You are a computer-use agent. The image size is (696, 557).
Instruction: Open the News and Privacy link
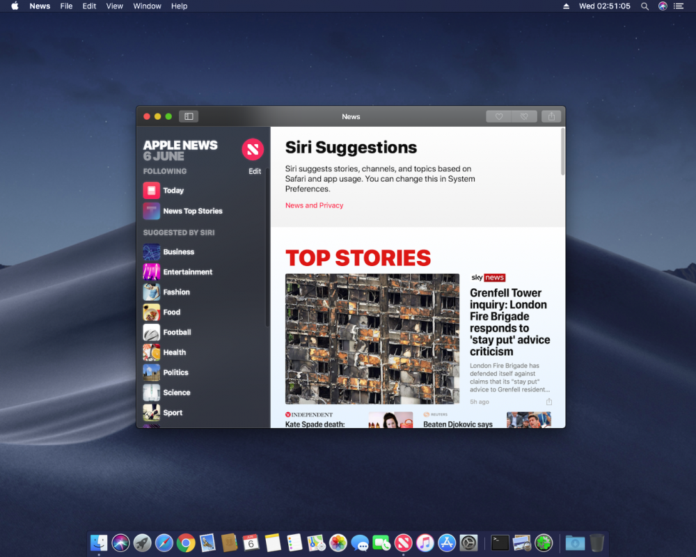coord(315,205)
